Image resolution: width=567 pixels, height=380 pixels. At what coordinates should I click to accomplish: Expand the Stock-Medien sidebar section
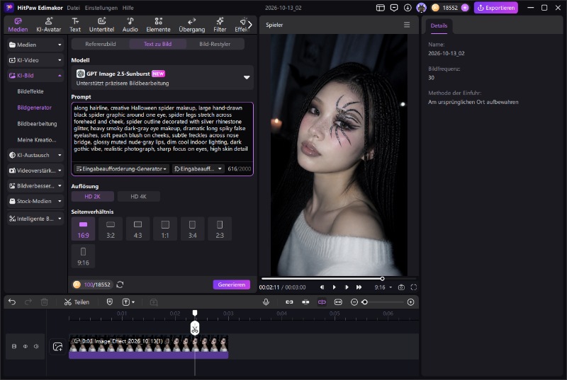35,201
